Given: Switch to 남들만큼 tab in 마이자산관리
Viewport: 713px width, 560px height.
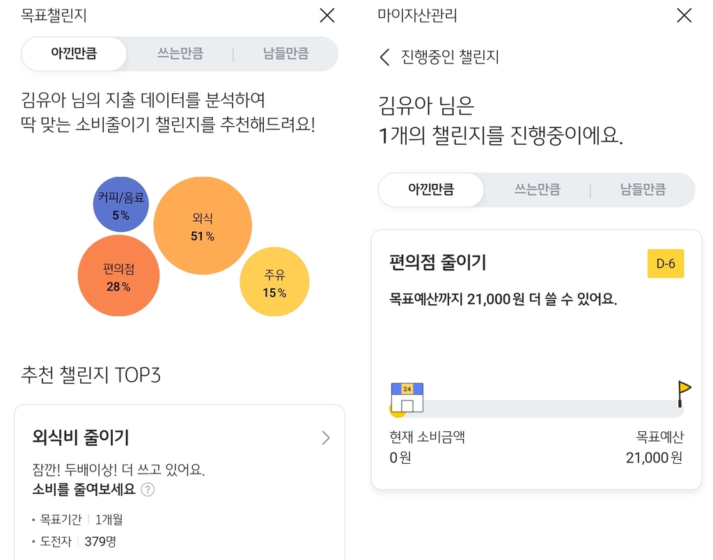Looking at the screenshot, I should click(643, 189).
